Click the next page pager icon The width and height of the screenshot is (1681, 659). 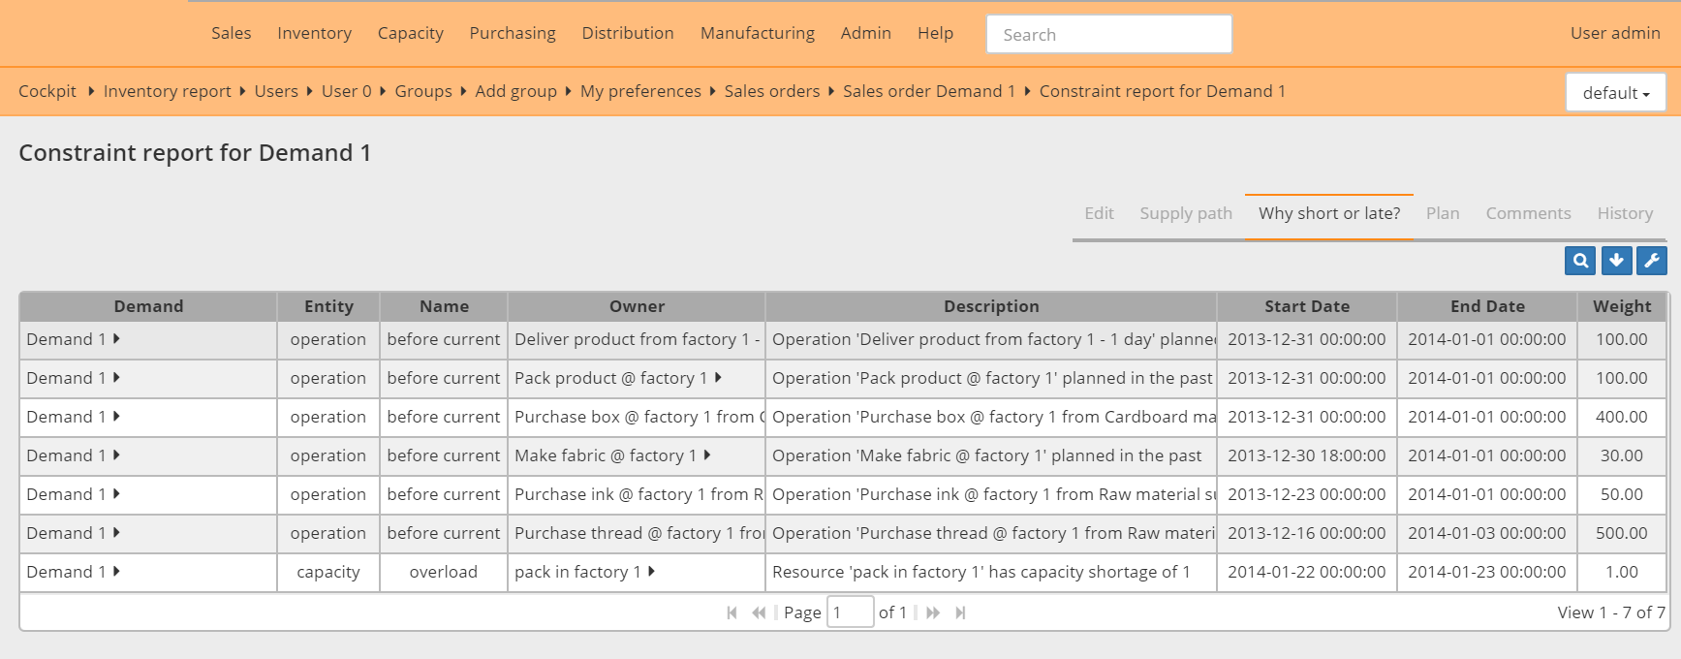point(933,612)
